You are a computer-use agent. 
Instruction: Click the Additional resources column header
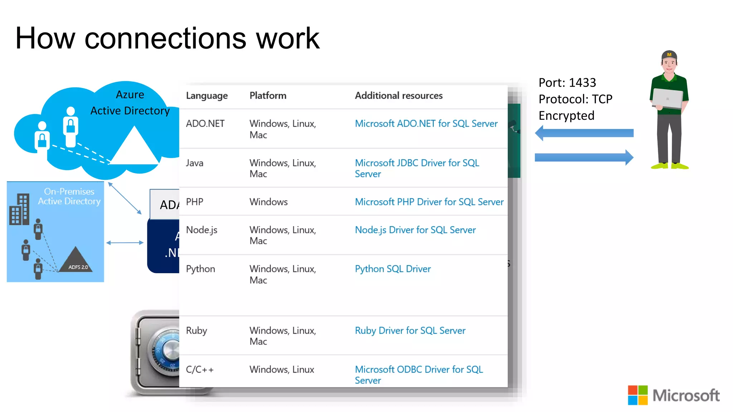coord(398,96)
